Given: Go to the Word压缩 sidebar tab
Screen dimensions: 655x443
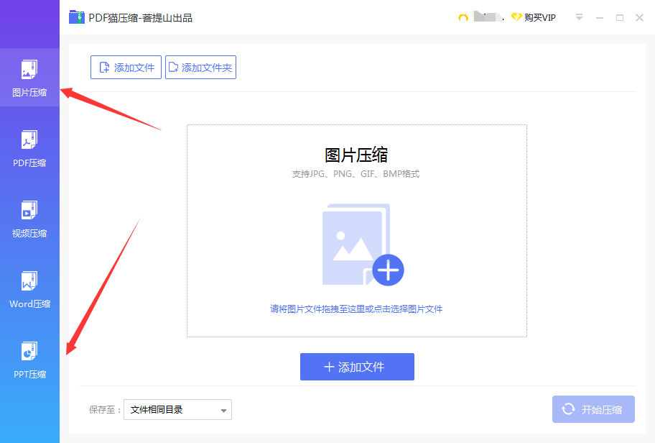Looking at the screenshot, I should (x=29, y=290).
